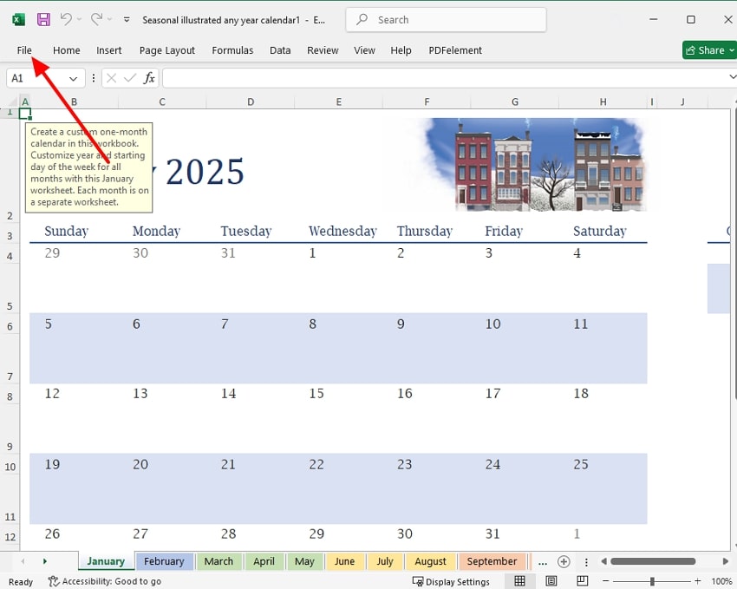Click horizontal scrollbar left arrow
737x589 pixels.
(604, 561)
